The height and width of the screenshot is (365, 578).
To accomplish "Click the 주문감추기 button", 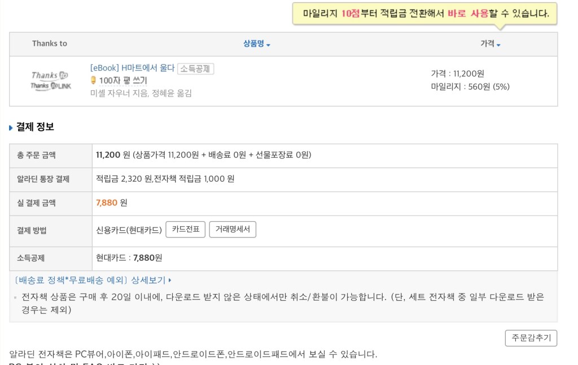I will point(531,338).
